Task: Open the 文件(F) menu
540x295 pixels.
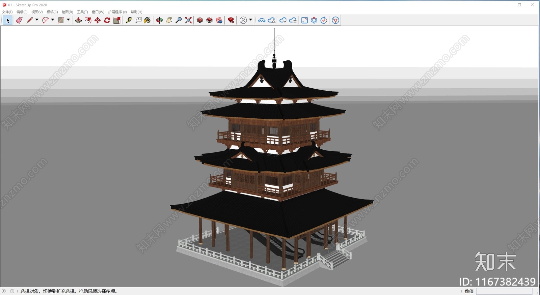Action: tap(7, 12)
